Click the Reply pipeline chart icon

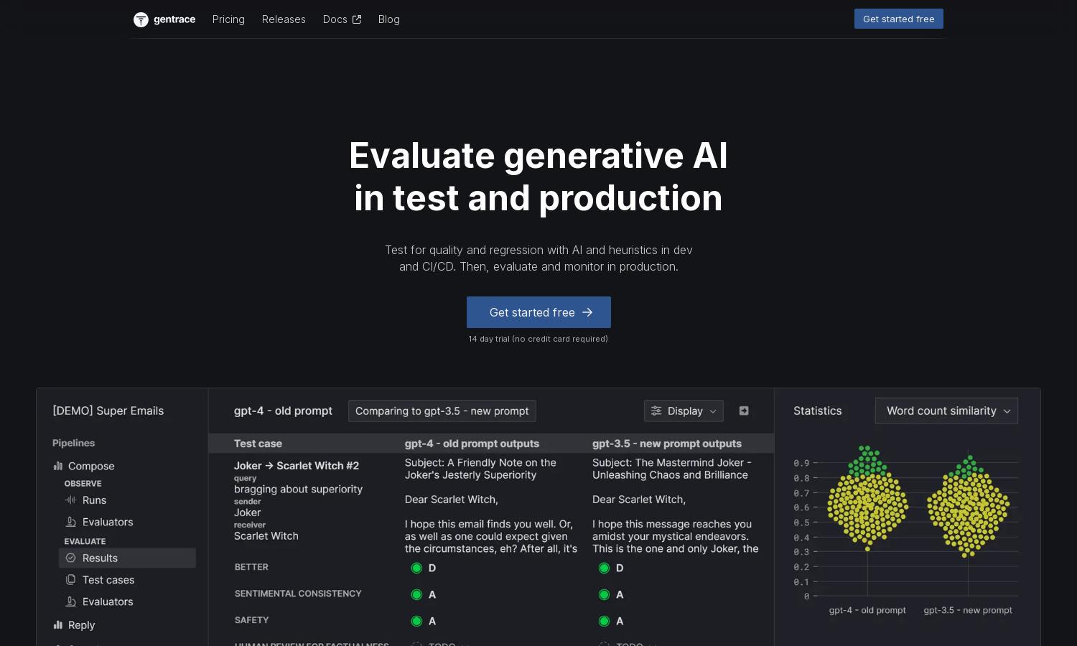tap(58, 625)
